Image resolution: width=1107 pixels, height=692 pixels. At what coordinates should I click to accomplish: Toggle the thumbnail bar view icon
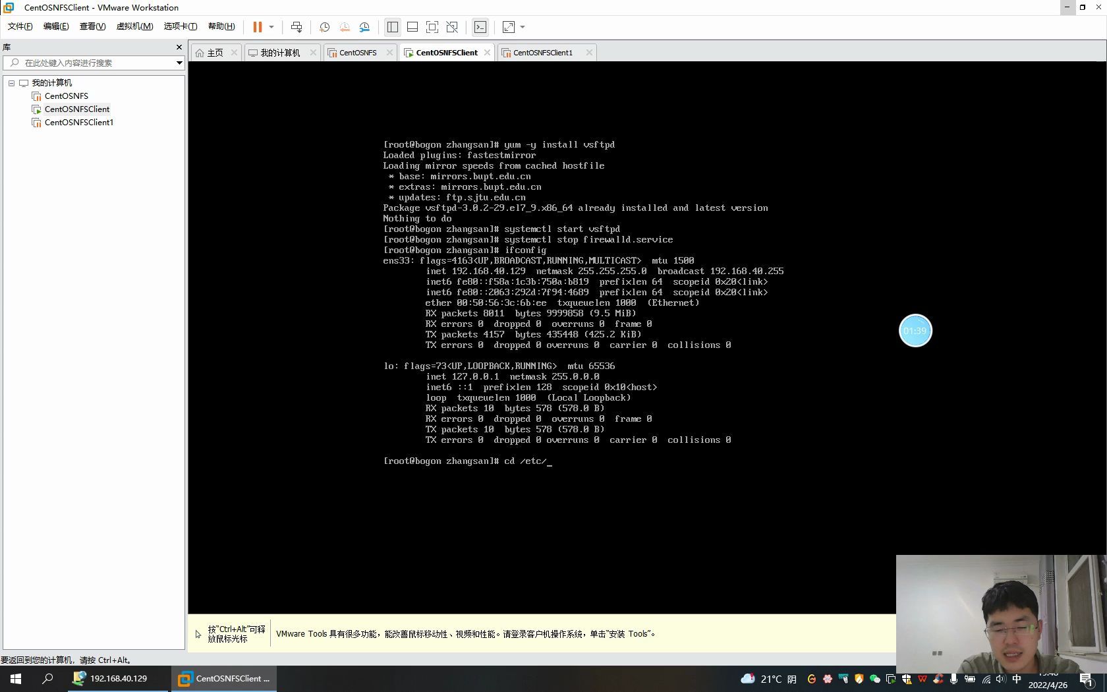412,27
